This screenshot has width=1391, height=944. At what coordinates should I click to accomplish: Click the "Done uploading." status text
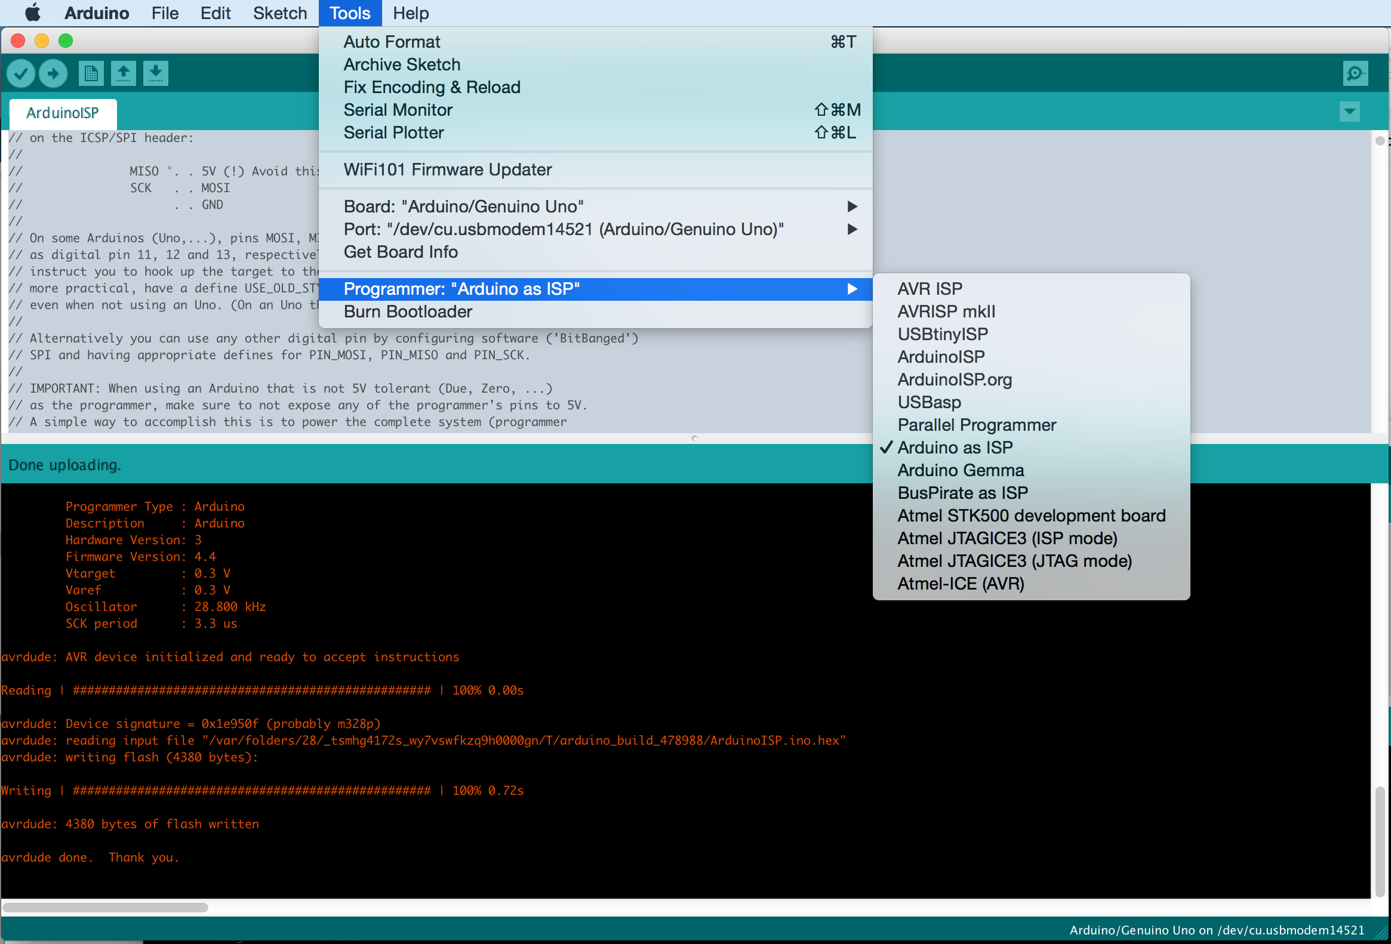64,465
